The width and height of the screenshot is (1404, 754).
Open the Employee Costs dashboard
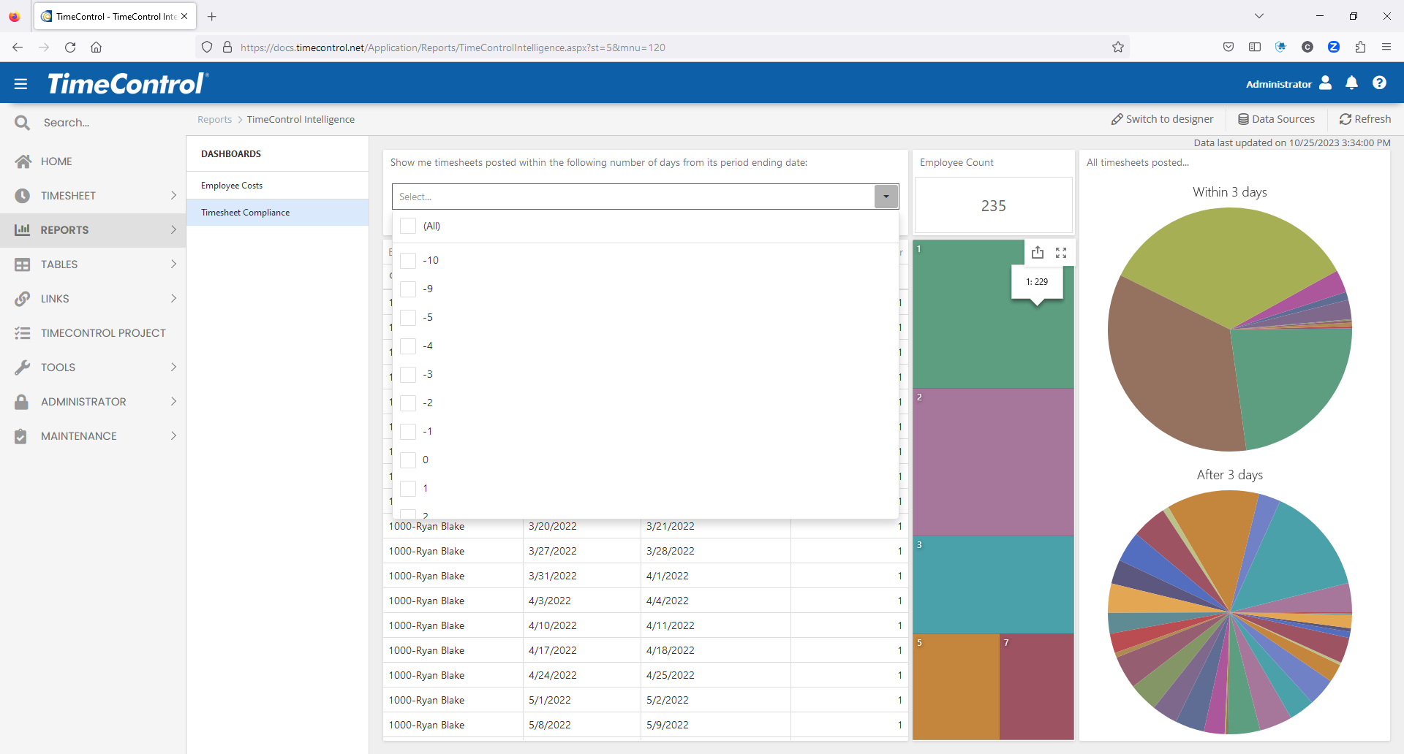[277, 186]
